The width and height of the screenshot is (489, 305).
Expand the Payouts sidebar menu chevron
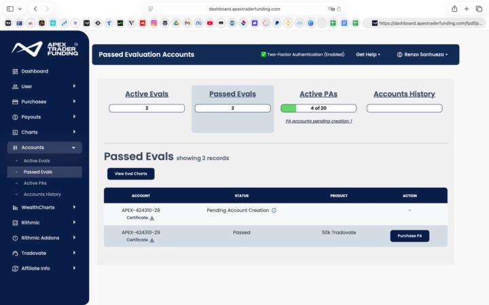coord(74,117)
